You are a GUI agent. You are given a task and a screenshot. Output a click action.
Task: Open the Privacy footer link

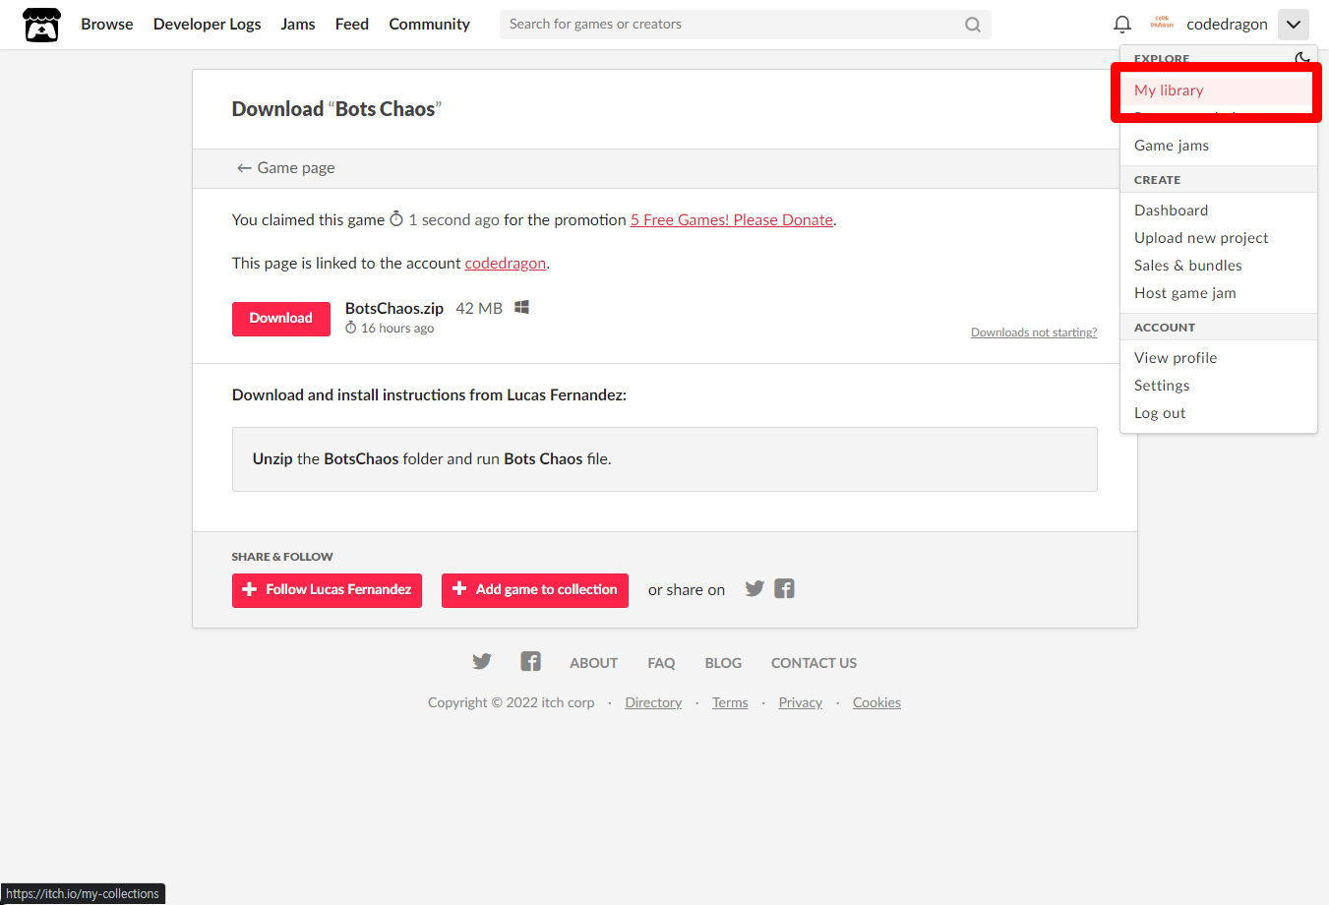[800, 702]
